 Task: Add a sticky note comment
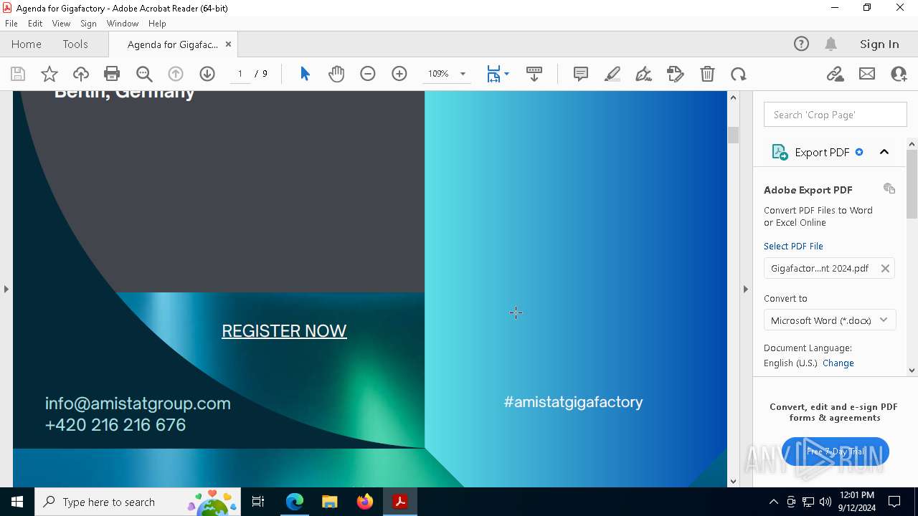point(581,74)
